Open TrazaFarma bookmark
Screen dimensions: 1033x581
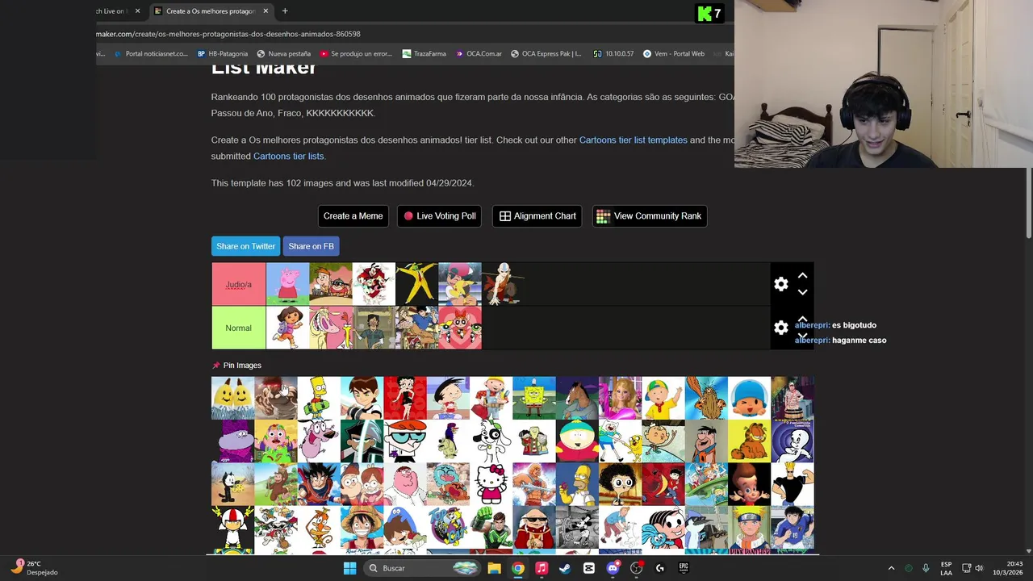tap(424, 54)
